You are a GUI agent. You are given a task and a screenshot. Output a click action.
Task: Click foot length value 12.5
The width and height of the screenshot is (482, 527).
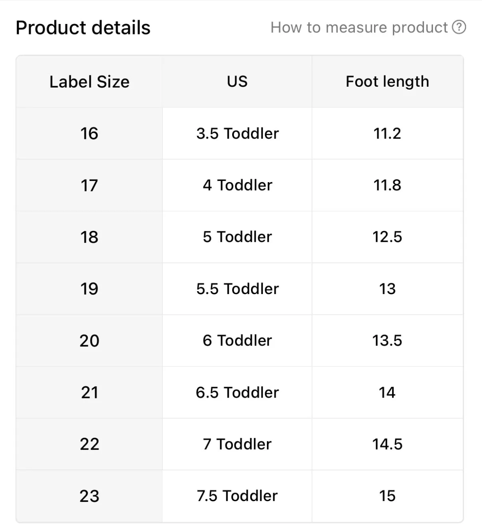point(387,237)
